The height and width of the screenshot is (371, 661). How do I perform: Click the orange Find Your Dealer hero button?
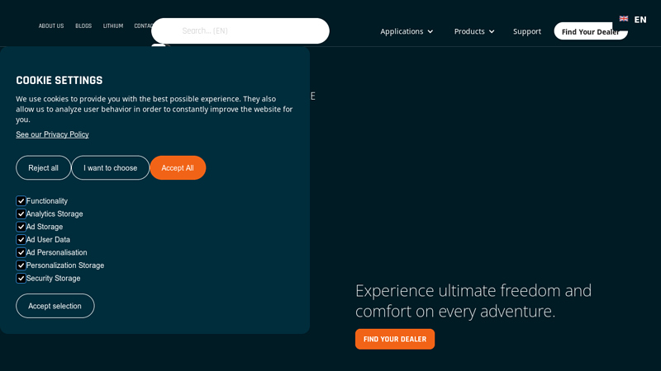point(394,339)
